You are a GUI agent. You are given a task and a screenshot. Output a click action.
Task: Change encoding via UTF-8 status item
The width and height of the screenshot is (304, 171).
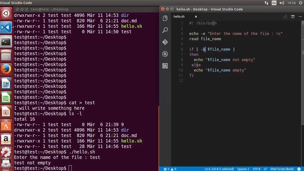[256, 169]
